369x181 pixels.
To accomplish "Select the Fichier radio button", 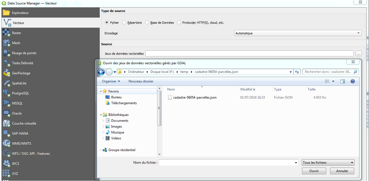I will (x=107, y=23).
